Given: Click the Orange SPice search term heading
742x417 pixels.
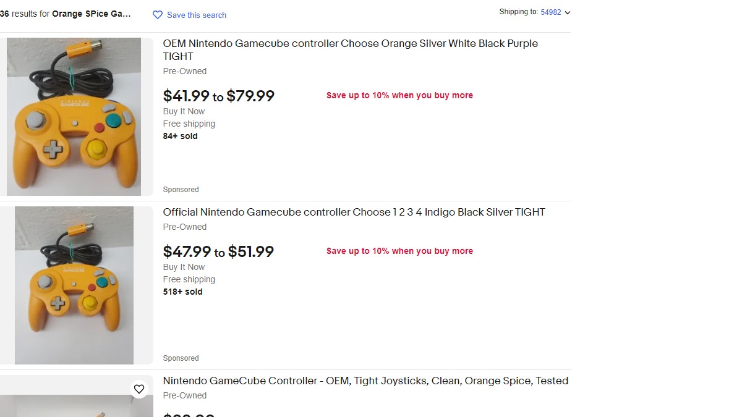Looking at the screenshot, I should [x=91, y=14].
